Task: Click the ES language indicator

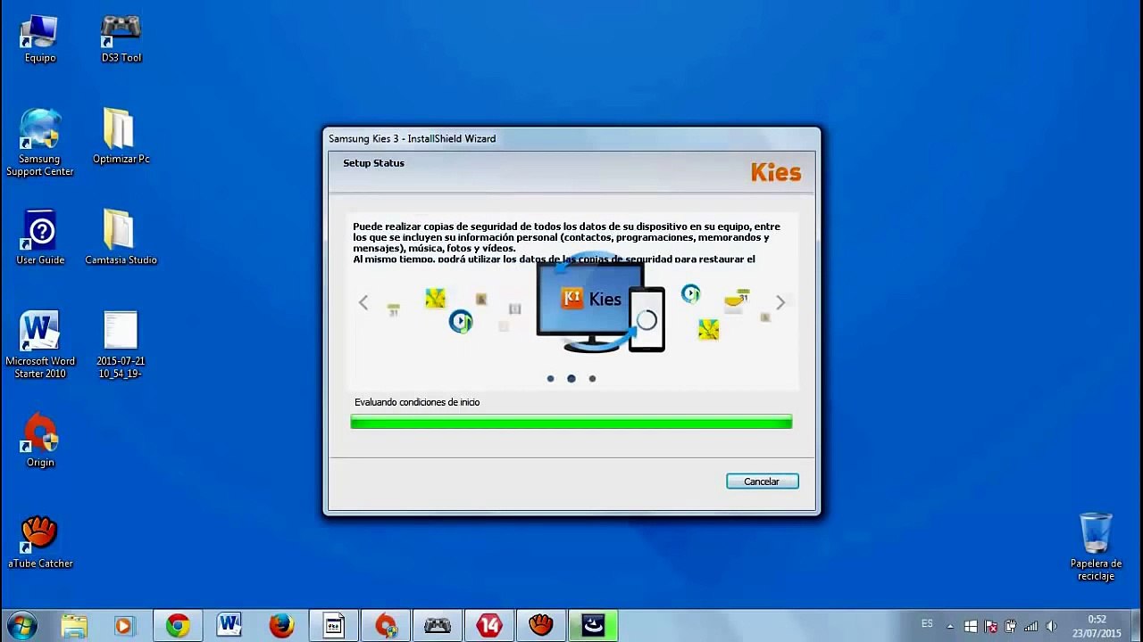Action: 927,623
